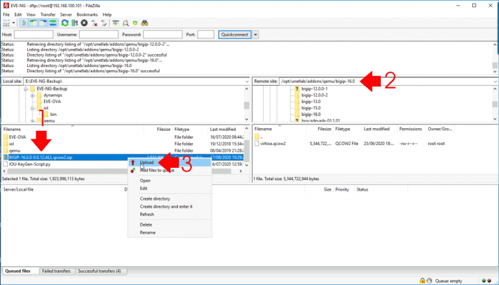
Task: Click the IOU-KeyGen-Script.py file icon
Action: (5, 164)
